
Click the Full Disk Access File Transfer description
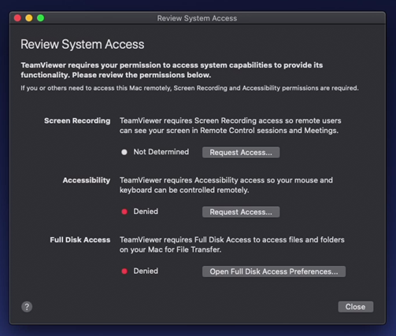point(232,245)
